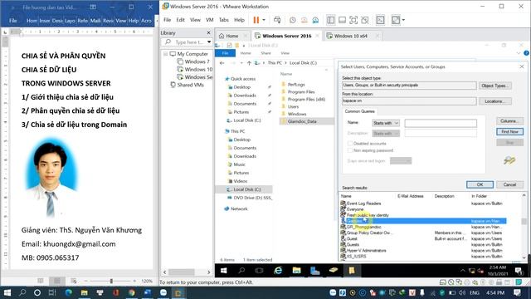Open the Word icon on the host taskbar
This screenshot has height=299, width=531.
(x=148, y=292)
